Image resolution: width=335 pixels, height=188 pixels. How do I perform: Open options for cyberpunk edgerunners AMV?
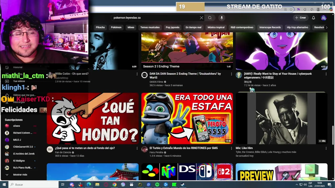(326, 74)
